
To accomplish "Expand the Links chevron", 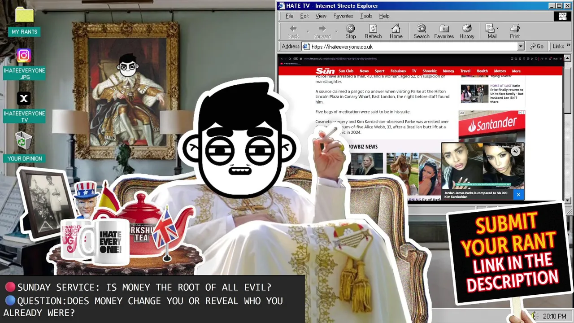I will (569, 46).
